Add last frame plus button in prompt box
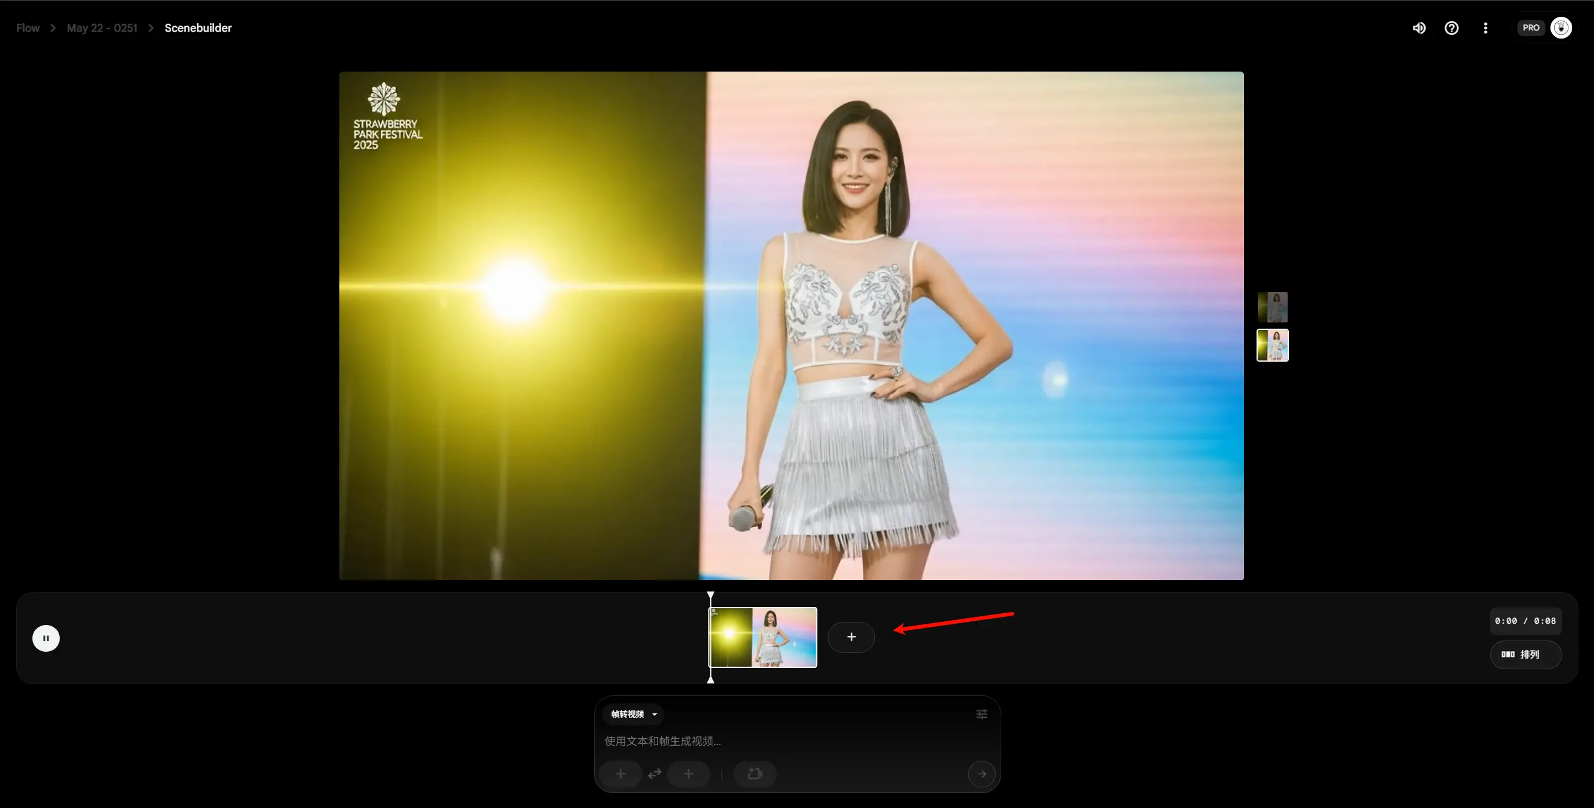The height and width of the screenshot is (808, 1594). click(688, 774)
